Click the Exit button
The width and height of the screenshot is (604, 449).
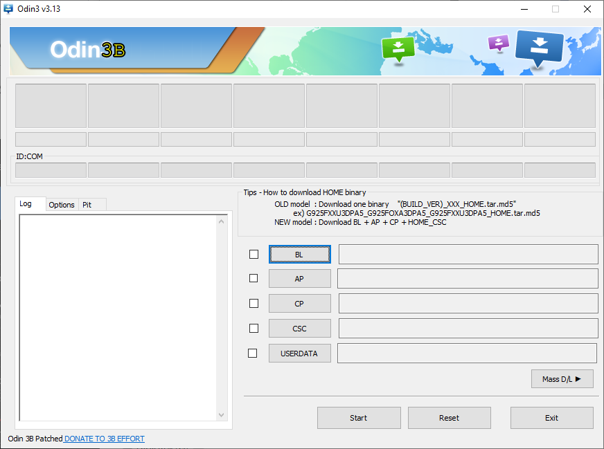(551, 418)
